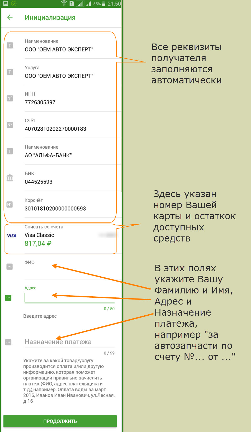Tap the 0 / 99 character counter

(109, 353)
